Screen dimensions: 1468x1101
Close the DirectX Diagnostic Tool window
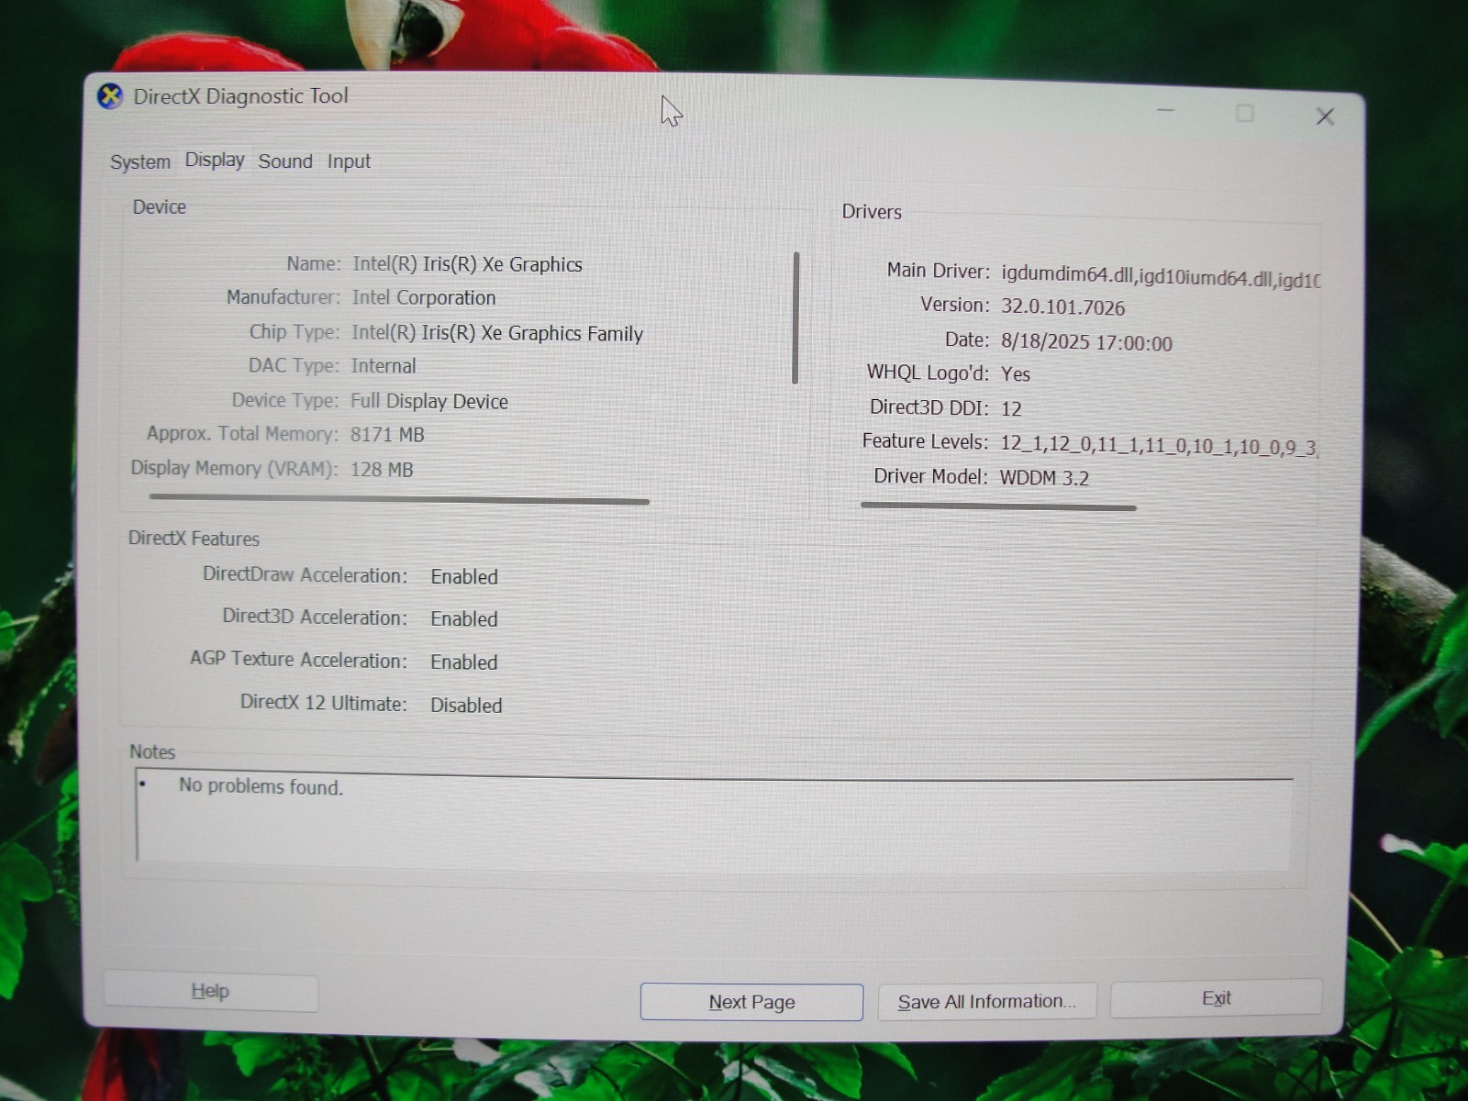(x=1325, y=117)
